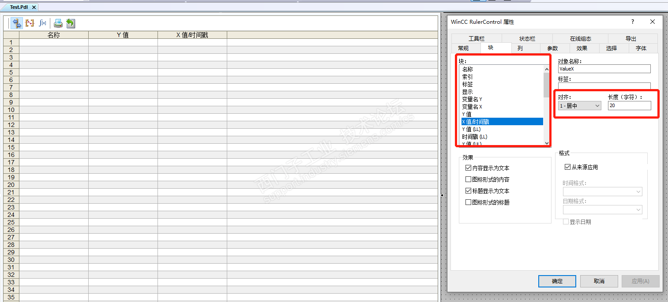
Task: Switch to the '在线组态' tab
Action: (x=580, y=39)
